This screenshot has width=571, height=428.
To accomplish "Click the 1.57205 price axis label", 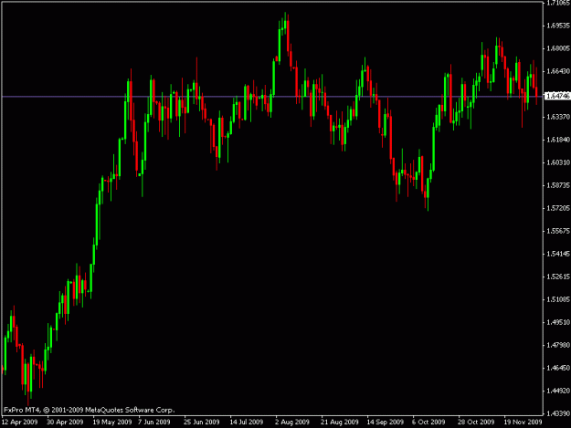I will 558,208.
